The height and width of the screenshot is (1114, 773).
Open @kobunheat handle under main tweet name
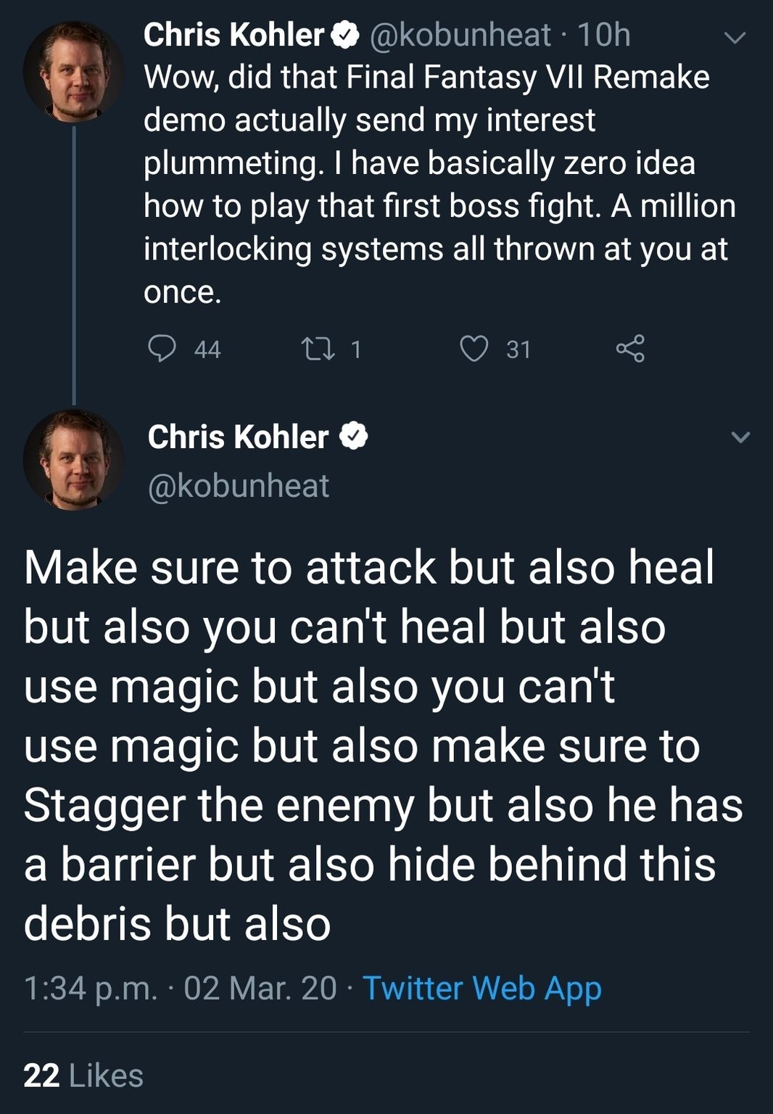click(239, 485)
